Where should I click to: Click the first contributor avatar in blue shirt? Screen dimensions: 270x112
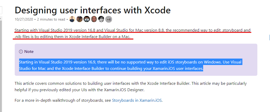coord(73,19)
